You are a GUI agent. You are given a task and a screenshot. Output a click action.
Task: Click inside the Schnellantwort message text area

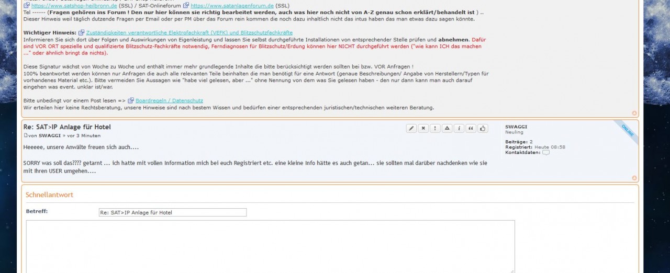[x=270, y=246]
